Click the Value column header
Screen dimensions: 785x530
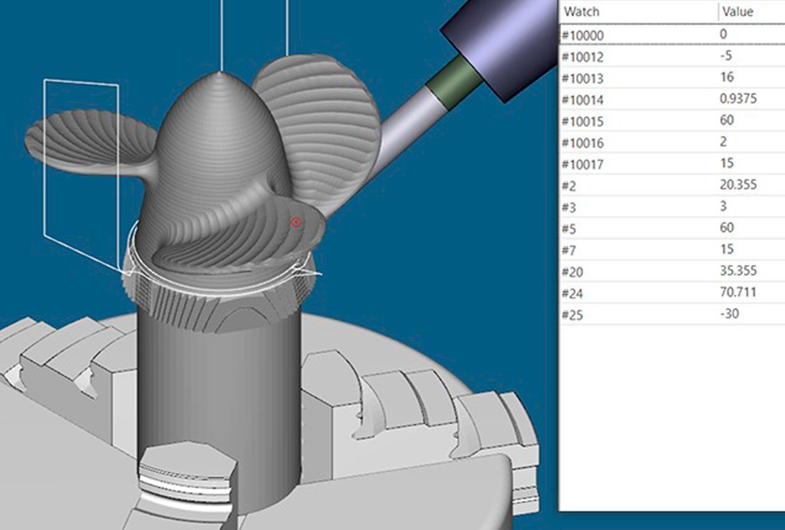pyautogui.click(x=738, y=12)
